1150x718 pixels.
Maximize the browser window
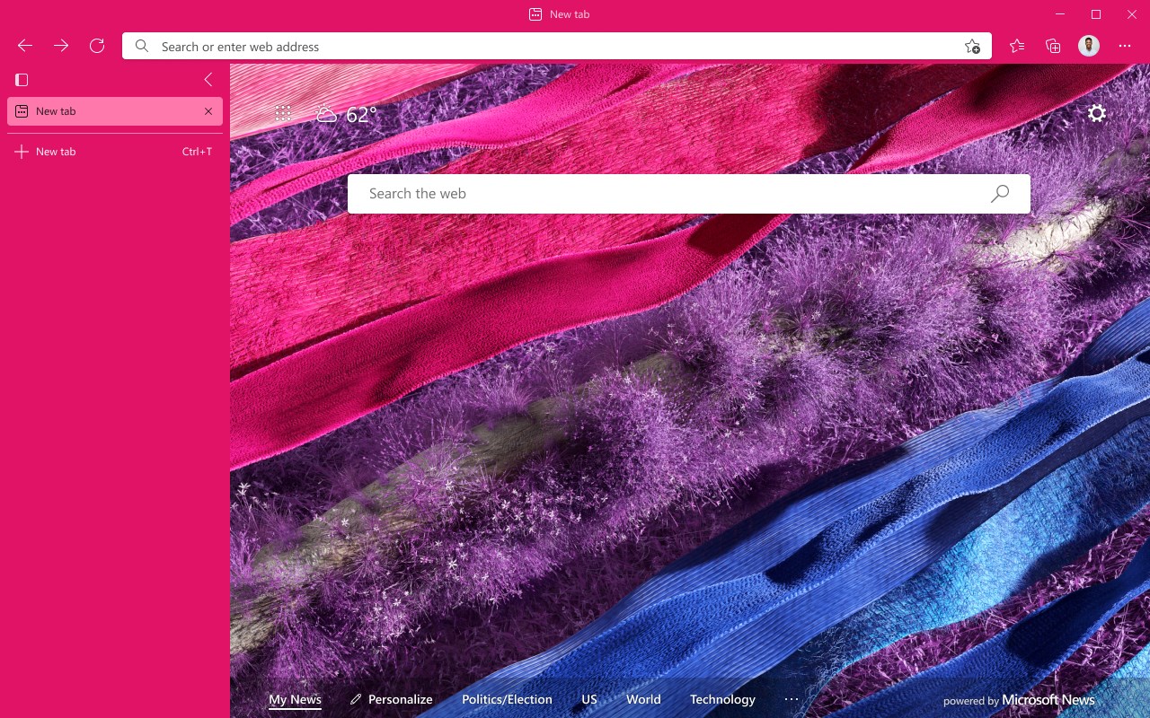[1096, 14]
